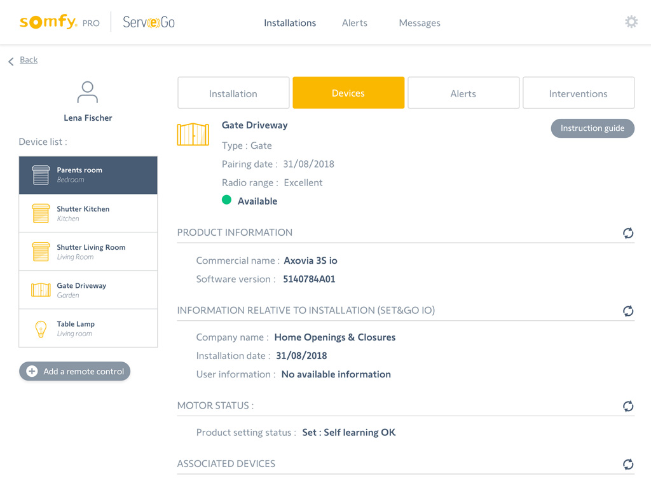Go back using the Back link

click(x=28, y=60)
